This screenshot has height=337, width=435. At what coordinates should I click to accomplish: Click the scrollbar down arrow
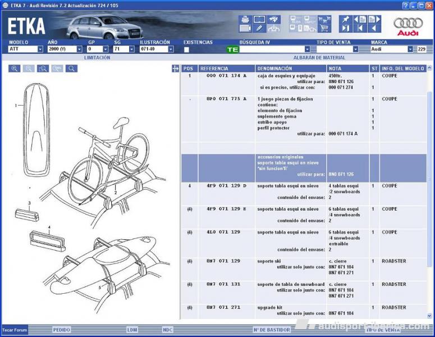click(429, 316)
